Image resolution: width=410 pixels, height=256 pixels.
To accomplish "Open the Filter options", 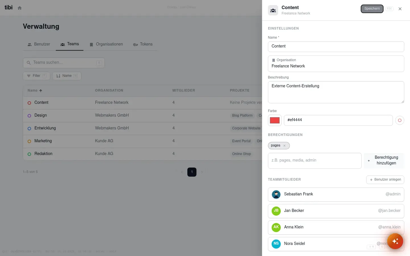I will [36, 76].
